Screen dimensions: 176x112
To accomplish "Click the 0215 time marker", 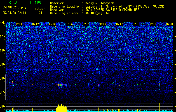I will [86, 24].
